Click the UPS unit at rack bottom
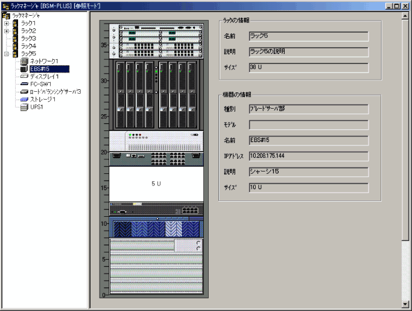This screenshot has height=311, width=412. [x=156, y=266]
